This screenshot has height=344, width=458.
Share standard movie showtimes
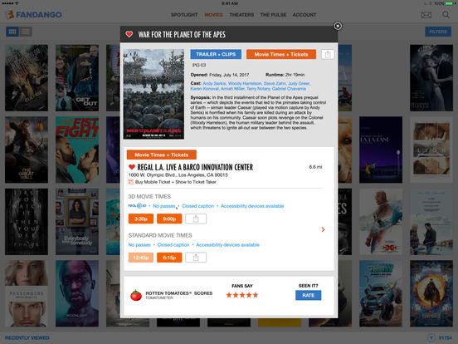click(x=196, y=258)
